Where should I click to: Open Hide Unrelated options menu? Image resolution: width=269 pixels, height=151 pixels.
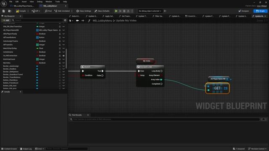click(72, 11)
